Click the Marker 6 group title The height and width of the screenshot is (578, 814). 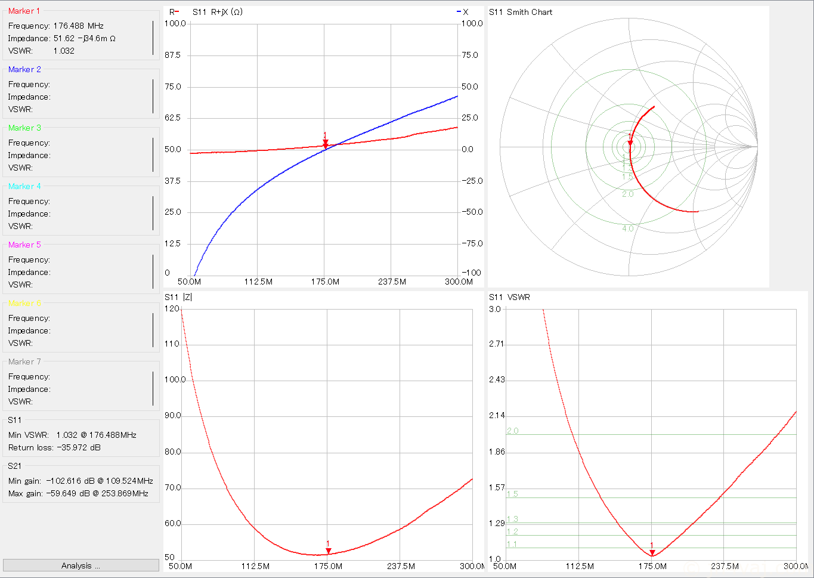[24, 303]
